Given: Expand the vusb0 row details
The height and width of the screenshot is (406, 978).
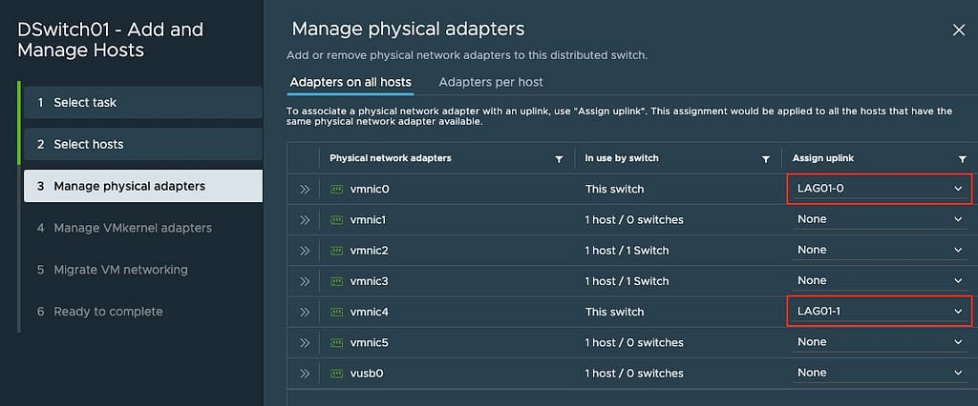Looking at the screenshot, I should click(305, 373).
